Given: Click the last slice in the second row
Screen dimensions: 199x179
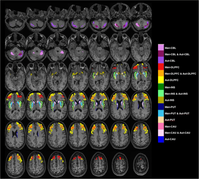Looking at the screenshot, I should [141, 47].
